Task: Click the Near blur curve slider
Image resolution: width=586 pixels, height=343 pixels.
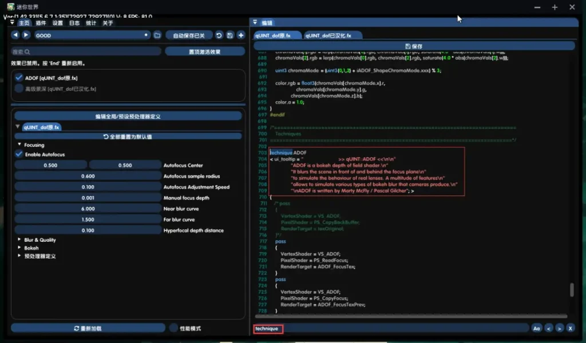Action: pos(88,209)
